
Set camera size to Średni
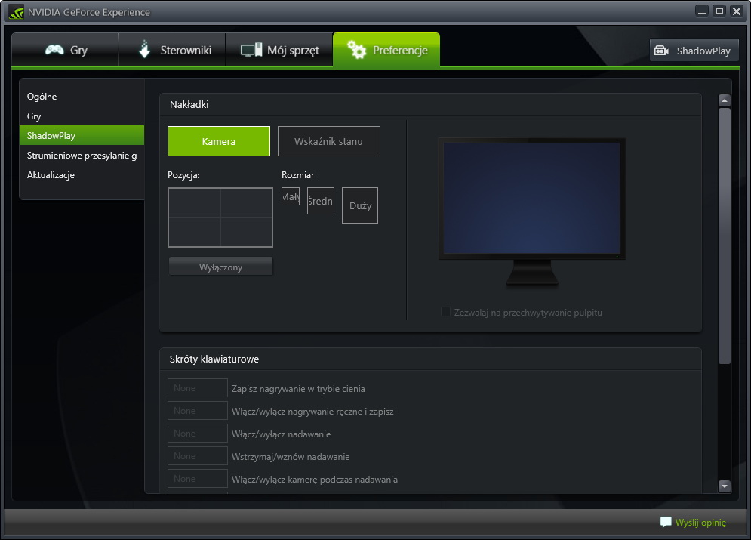(321, 201)
